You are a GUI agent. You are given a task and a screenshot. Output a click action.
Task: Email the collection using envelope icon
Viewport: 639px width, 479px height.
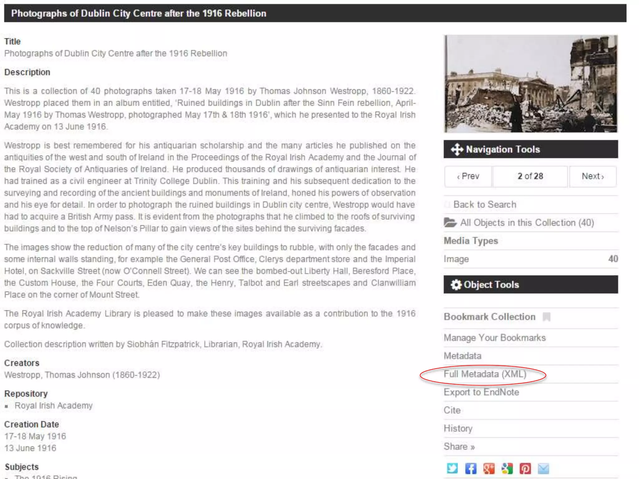click(544, 468)
